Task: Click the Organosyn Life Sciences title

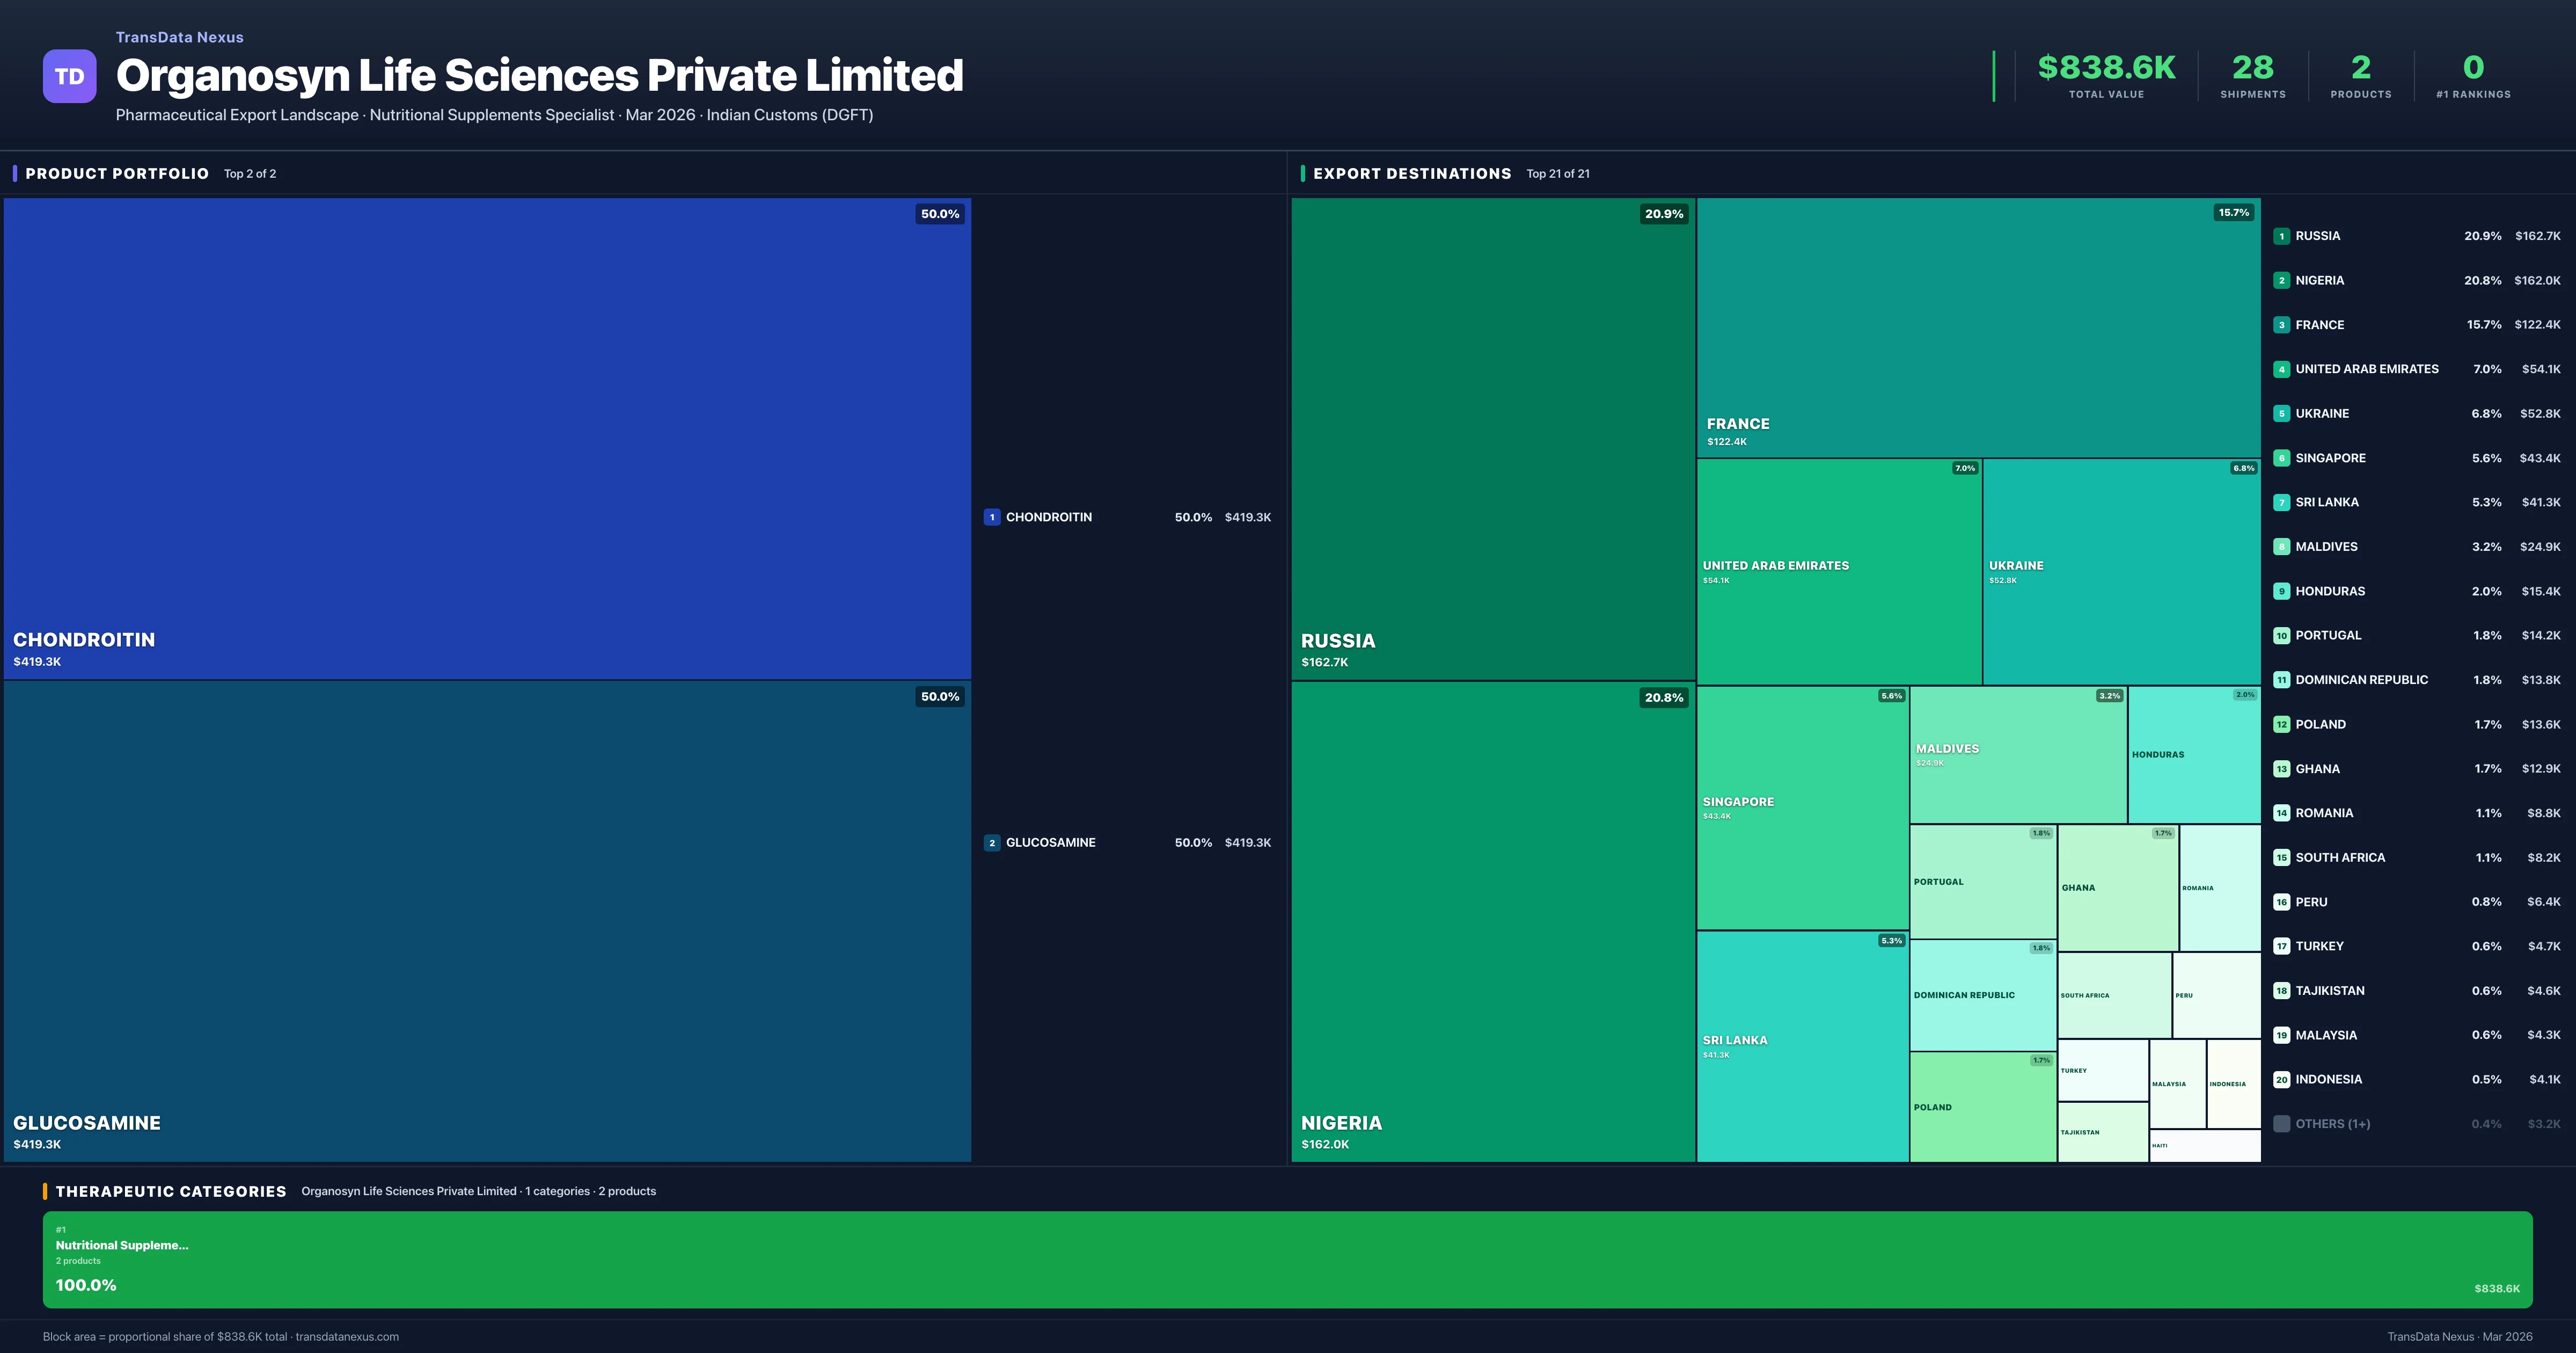Action: click(540, 75)
